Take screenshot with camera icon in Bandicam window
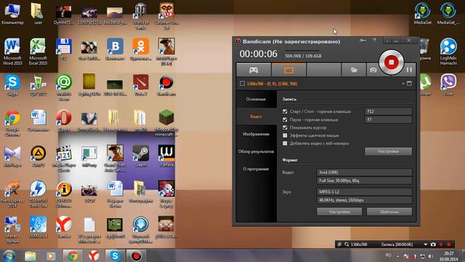 (x=373, y=70)
